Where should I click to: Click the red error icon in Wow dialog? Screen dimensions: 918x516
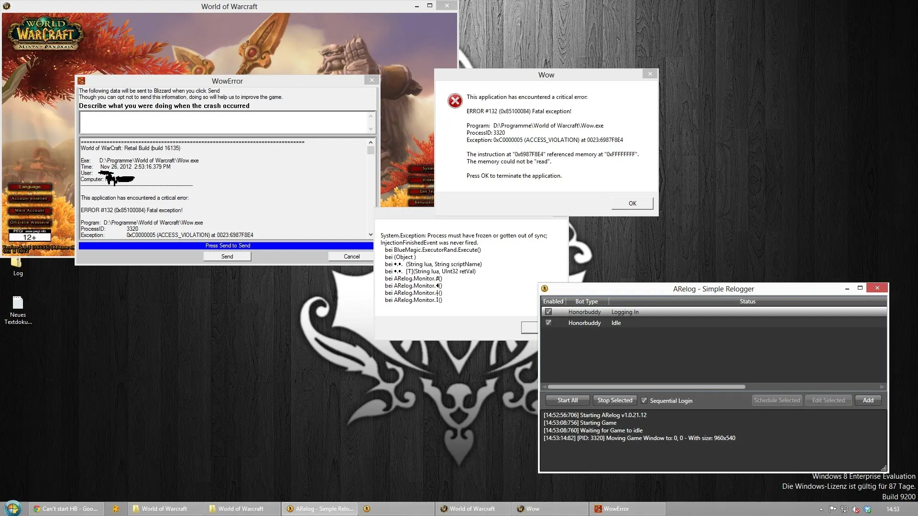point(455,101)
